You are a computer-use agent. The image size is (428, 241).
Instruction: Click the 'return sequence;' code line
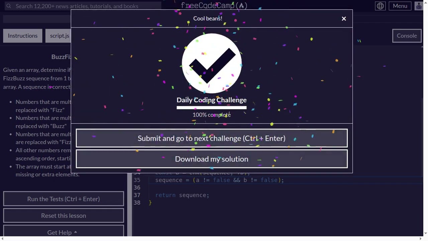coord(182,195)
